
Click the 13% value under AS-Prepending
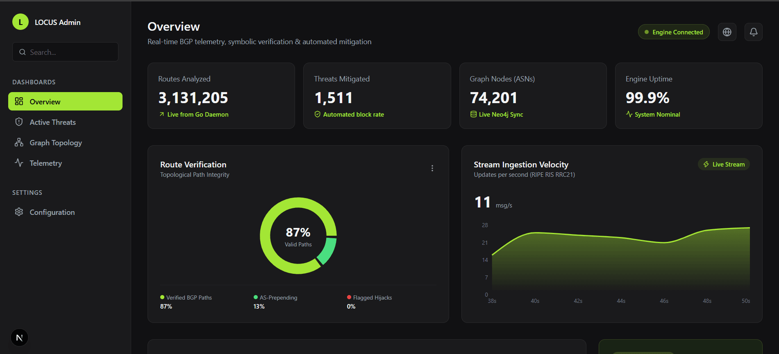(259, 307)
